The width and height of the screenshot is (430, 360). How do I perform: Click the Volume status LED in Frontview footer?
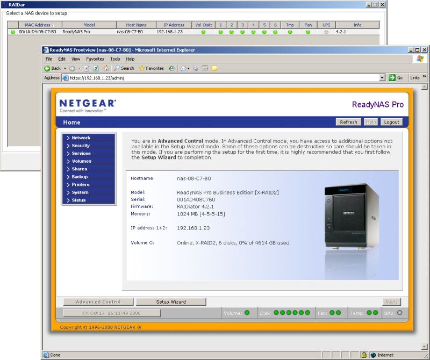[x=247, y=313]
